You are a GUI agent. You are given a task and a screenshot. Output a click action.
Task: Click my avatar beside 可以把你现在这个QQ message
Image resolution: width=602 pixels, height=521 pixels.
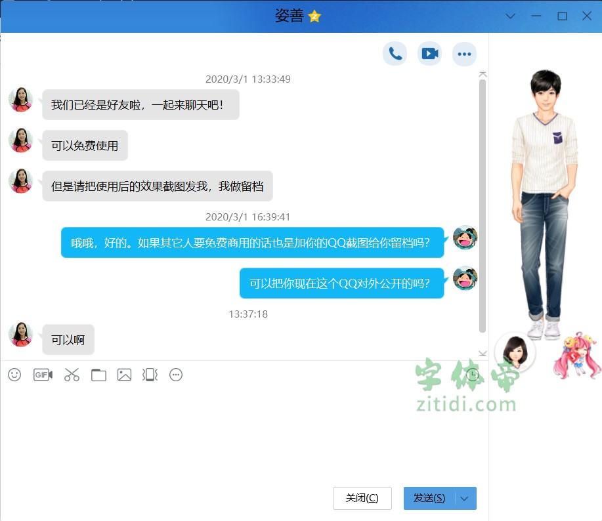[465, 278]
